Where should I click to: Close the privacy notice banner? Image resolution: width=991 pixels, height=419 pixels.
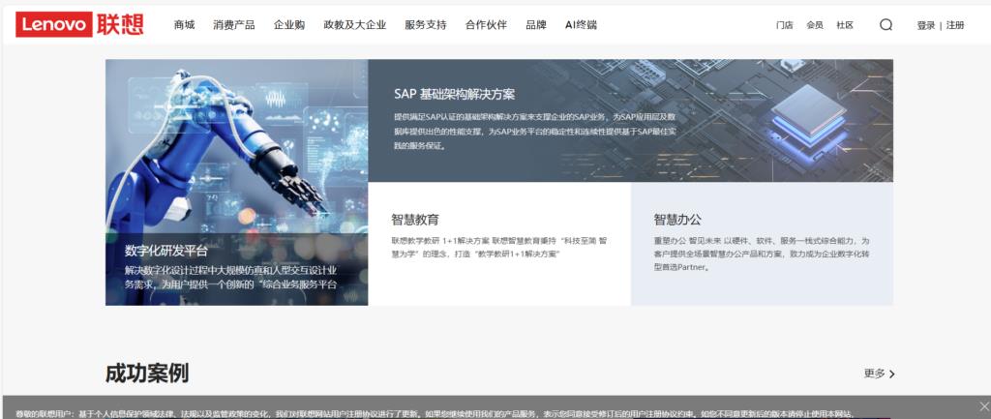tap(983, 405)
